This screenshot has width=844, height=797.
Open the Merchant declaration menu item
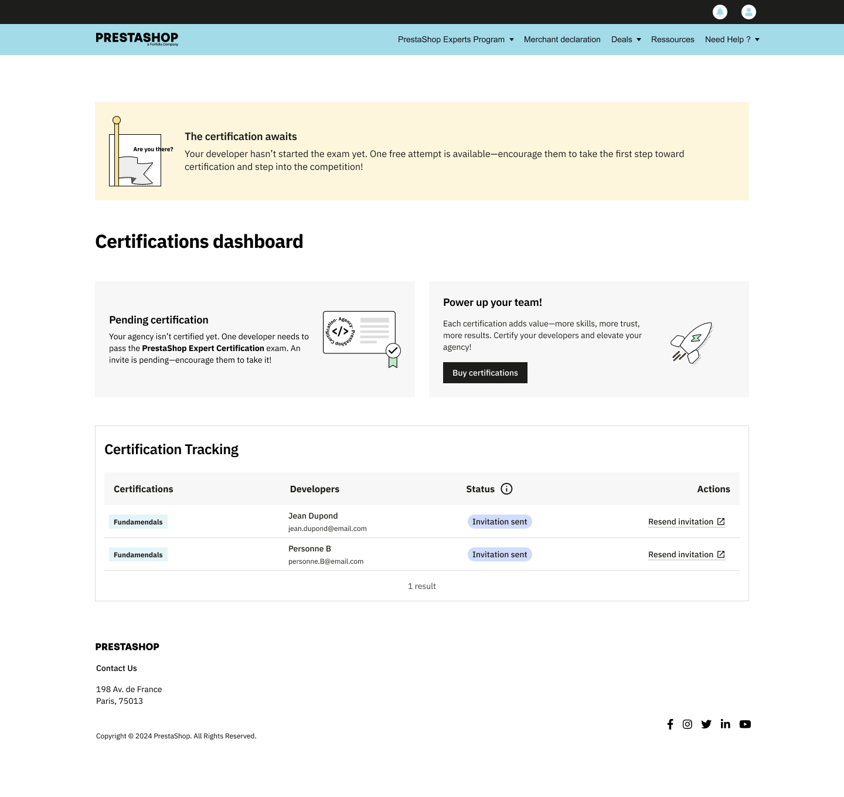[562, 39]
